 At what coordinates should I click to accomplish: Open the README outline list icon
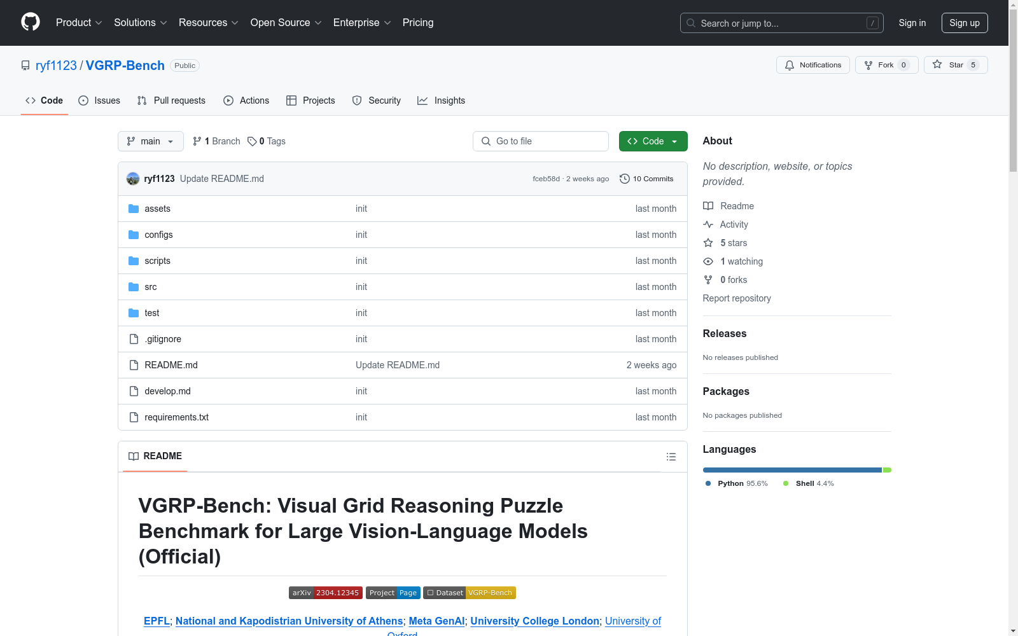[x=671, y=457]
